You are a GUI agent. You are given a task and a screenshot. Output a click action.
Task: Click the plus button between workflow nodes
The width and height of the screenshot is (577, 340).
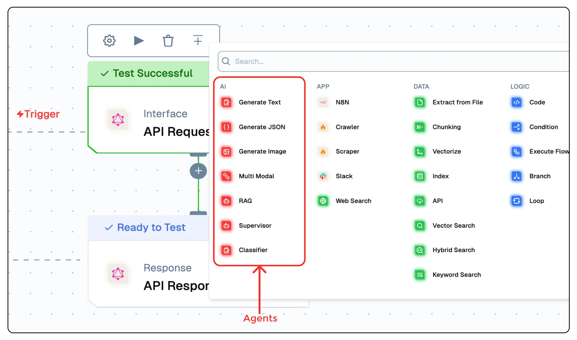click(x=198, y=171)
